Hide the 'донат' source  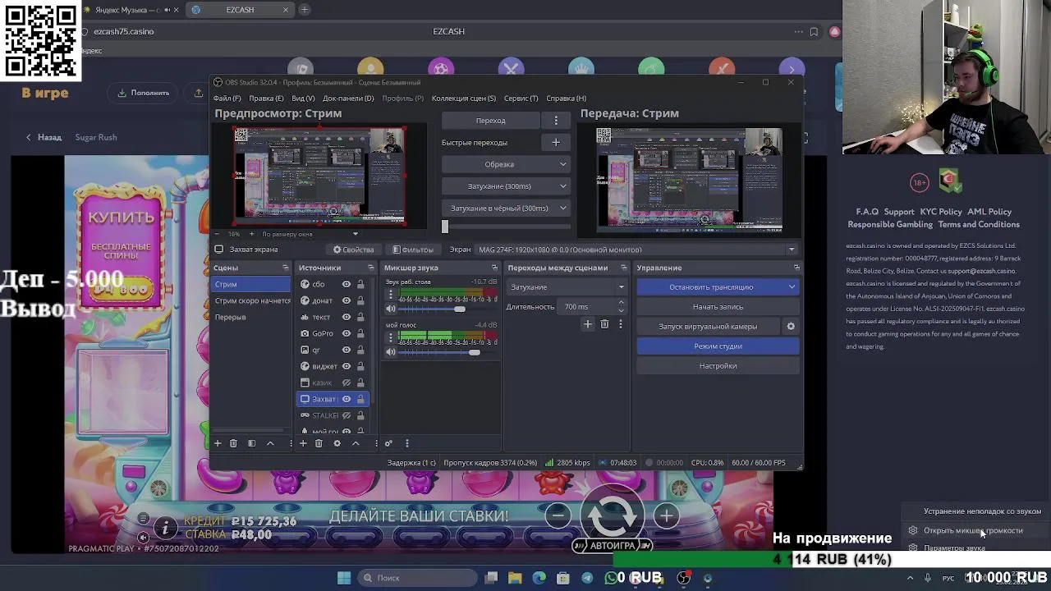[x=347, y=300]
